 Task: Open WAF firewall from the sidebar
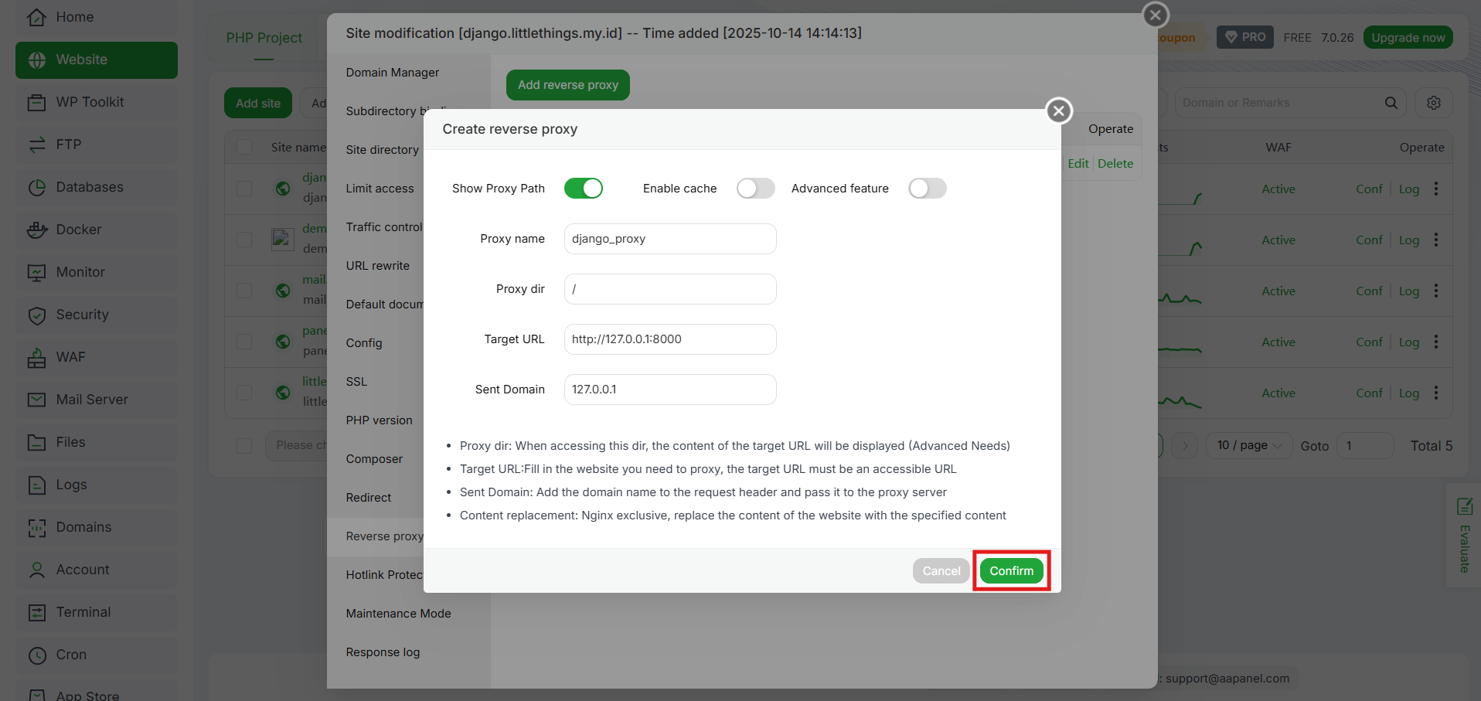pyautogui.click(x=97, y=357)
